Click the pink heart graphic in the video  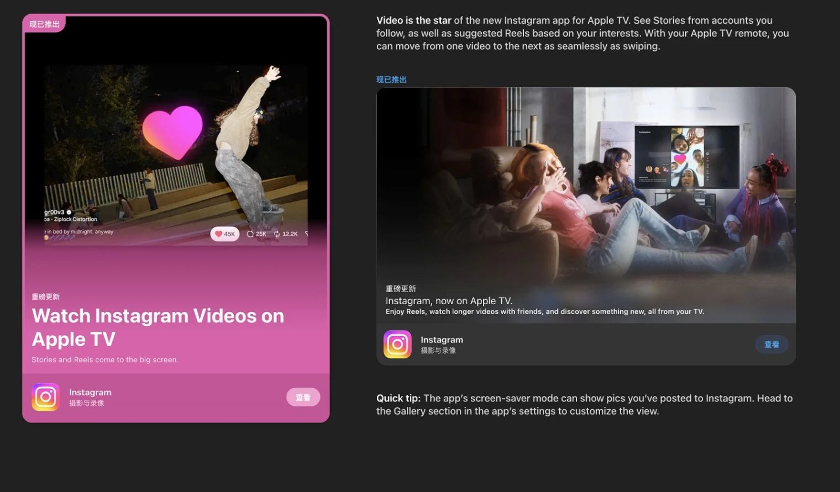tap(172, 133)
